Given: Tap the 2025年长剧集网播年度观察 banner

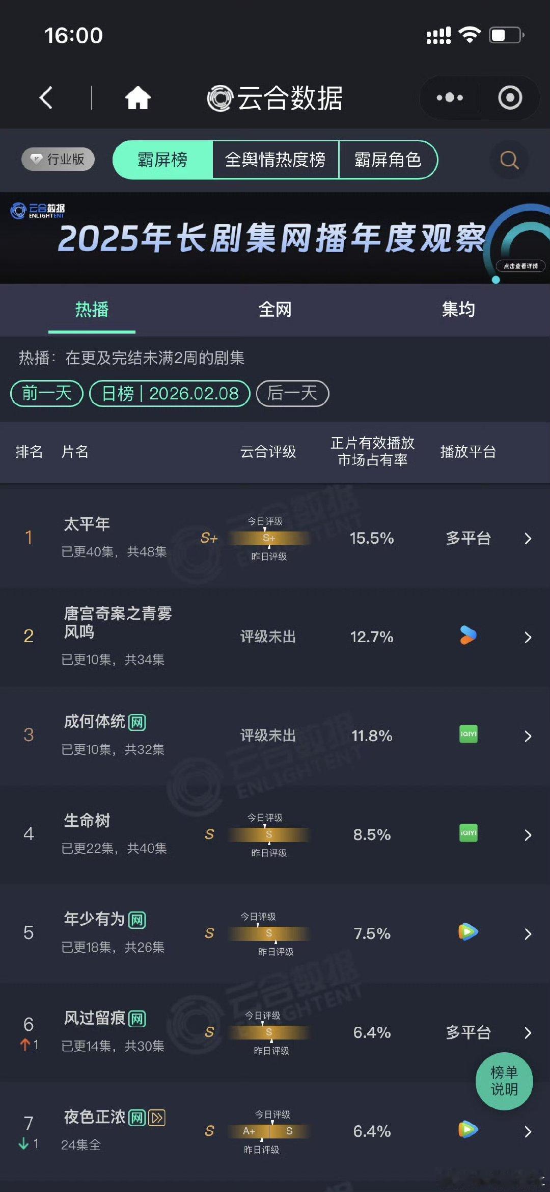Looking at the screenshot, I should (275, 237).
